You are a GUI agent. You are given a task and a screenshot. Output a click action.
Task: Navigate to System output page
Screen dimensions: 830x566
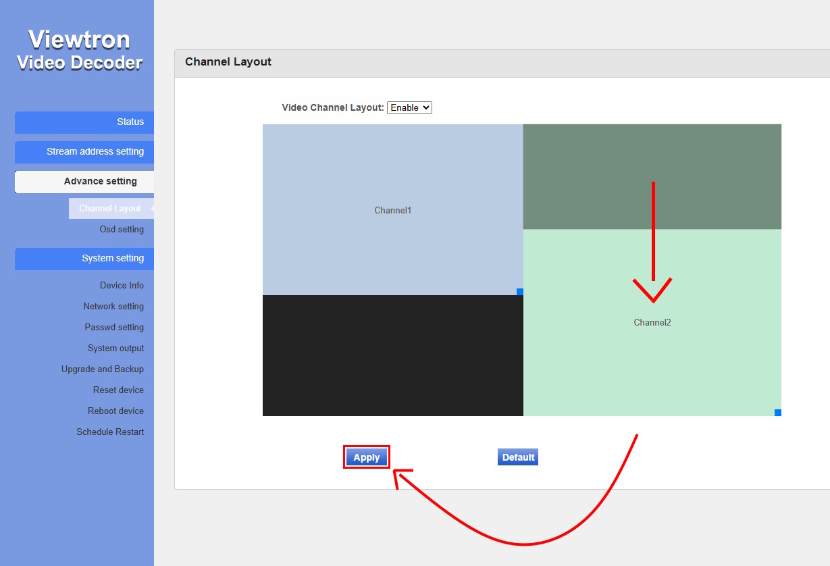[115, 348]
